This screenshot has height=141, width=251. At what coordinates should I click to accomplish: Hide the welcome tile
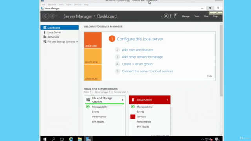(209, 76)
